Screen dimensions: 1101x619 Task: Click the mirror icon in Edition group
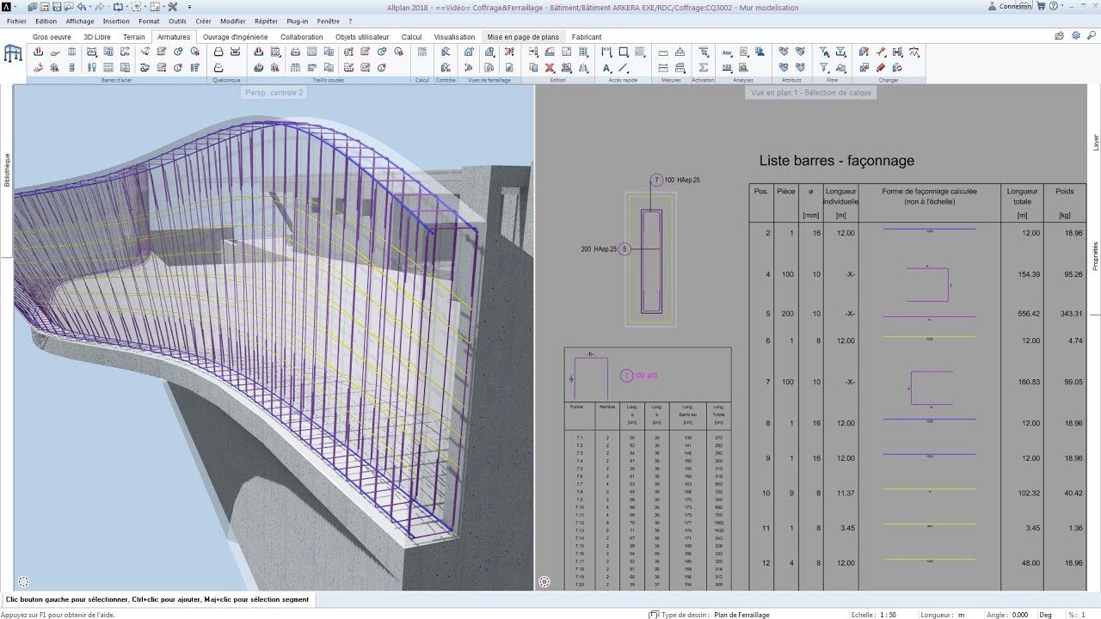click(584, 68)
